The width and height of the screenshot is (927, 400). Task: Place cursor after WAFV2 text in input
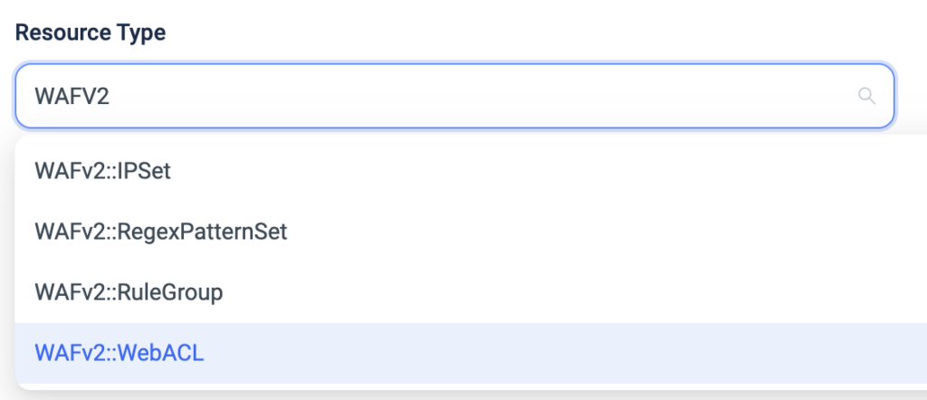click(111, 96)
